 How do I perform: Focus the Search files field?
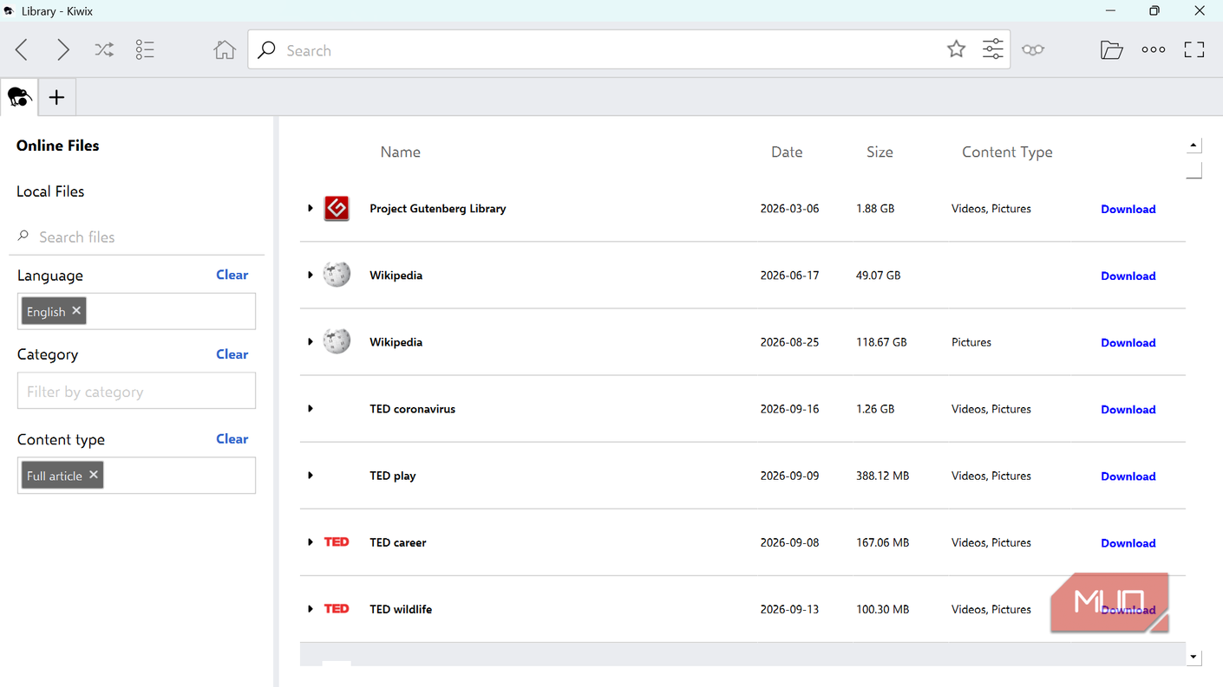[x=137, y=237]
